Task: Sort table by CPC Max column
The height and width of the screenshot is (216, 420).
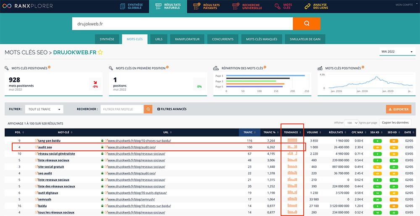Action: tap(360, 132)
